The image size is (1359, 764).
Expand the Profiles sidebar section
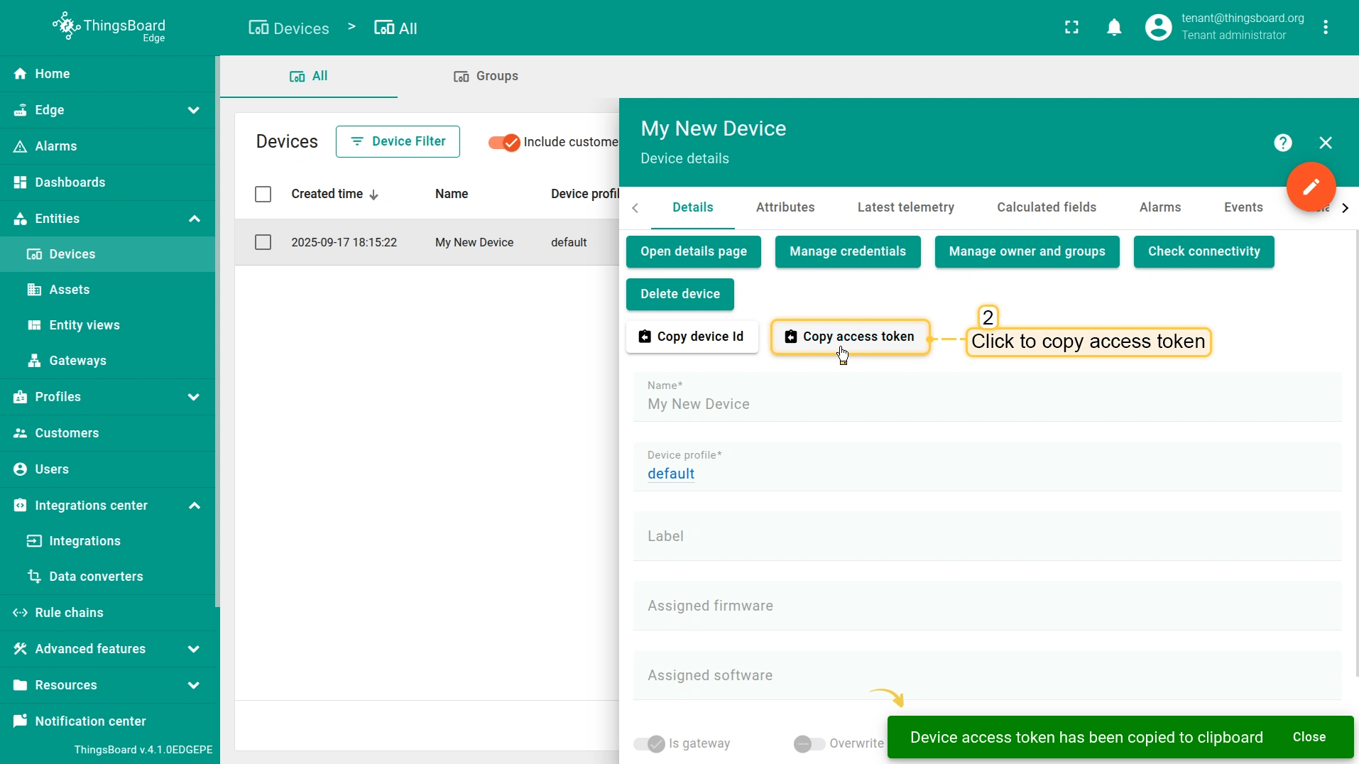point(193,397)
